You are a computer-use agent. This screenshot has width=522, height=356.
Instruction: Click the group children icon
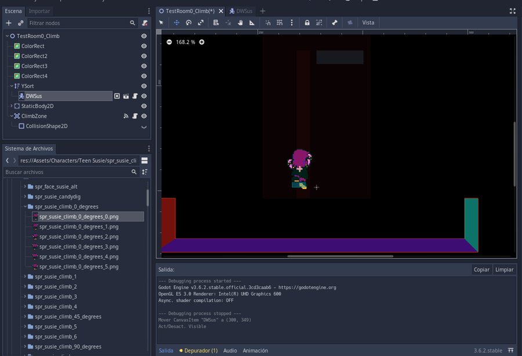pos(319,23)
